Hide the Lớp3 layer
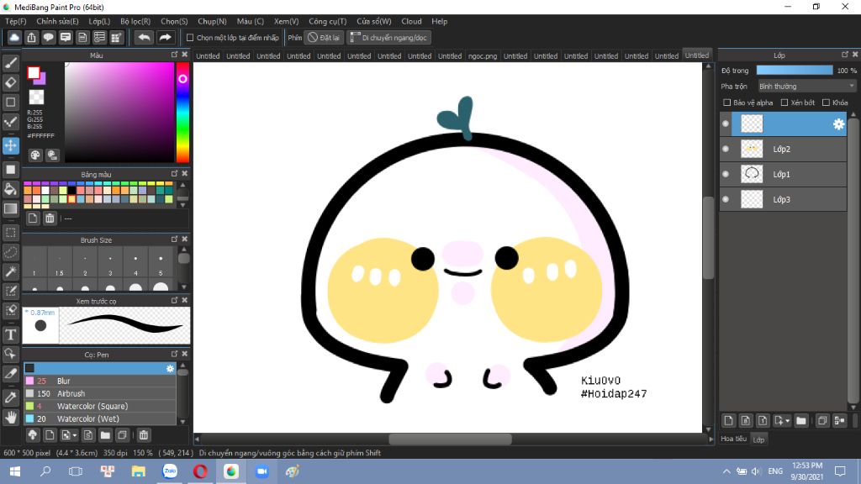This screenshot has height=484, width=861. (x=726, y=200)
